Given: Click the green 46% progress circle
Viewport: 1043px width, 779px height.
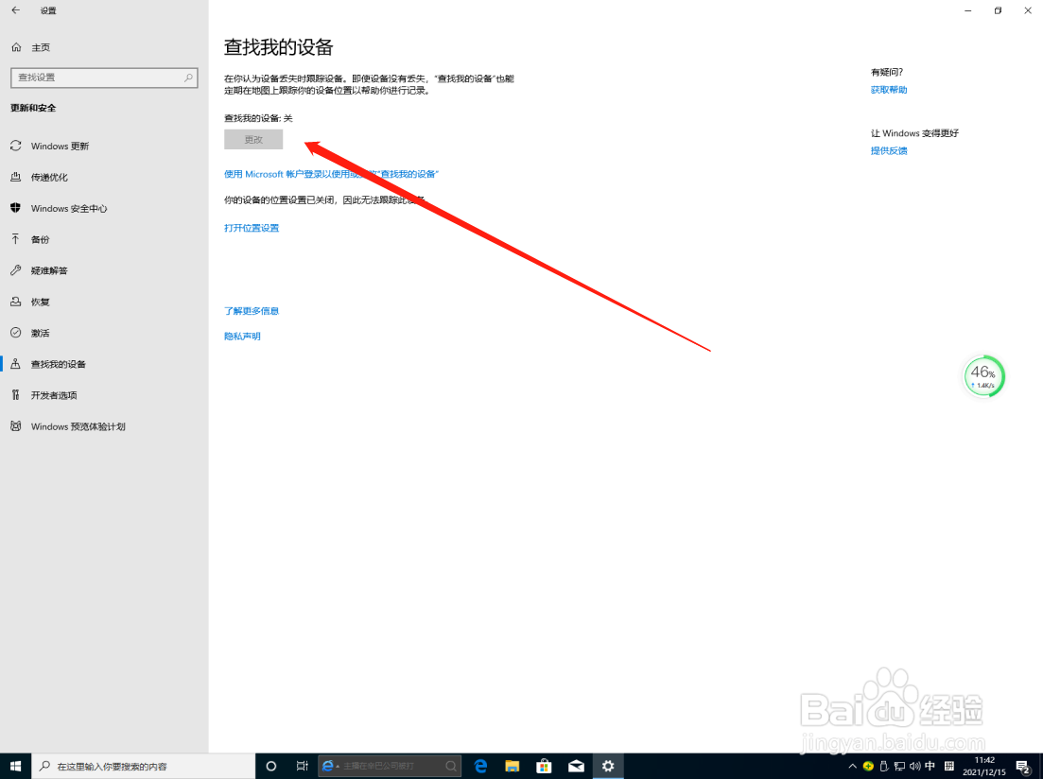Looking at the screenshot, I should 983,375.
